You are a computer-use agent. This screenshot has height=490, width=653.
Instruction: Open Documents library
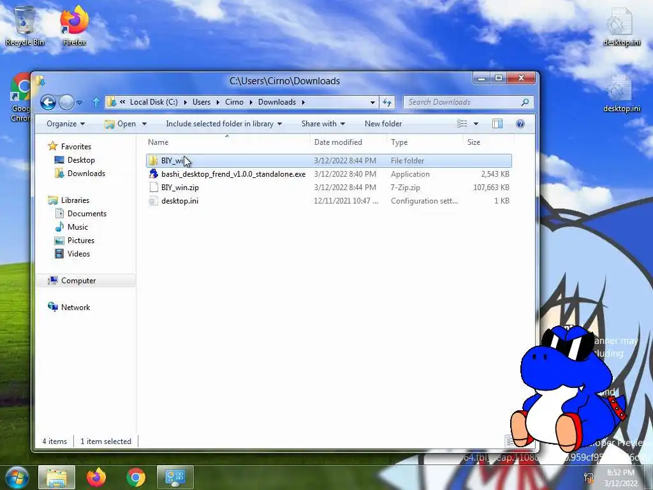tap(87, 213)
